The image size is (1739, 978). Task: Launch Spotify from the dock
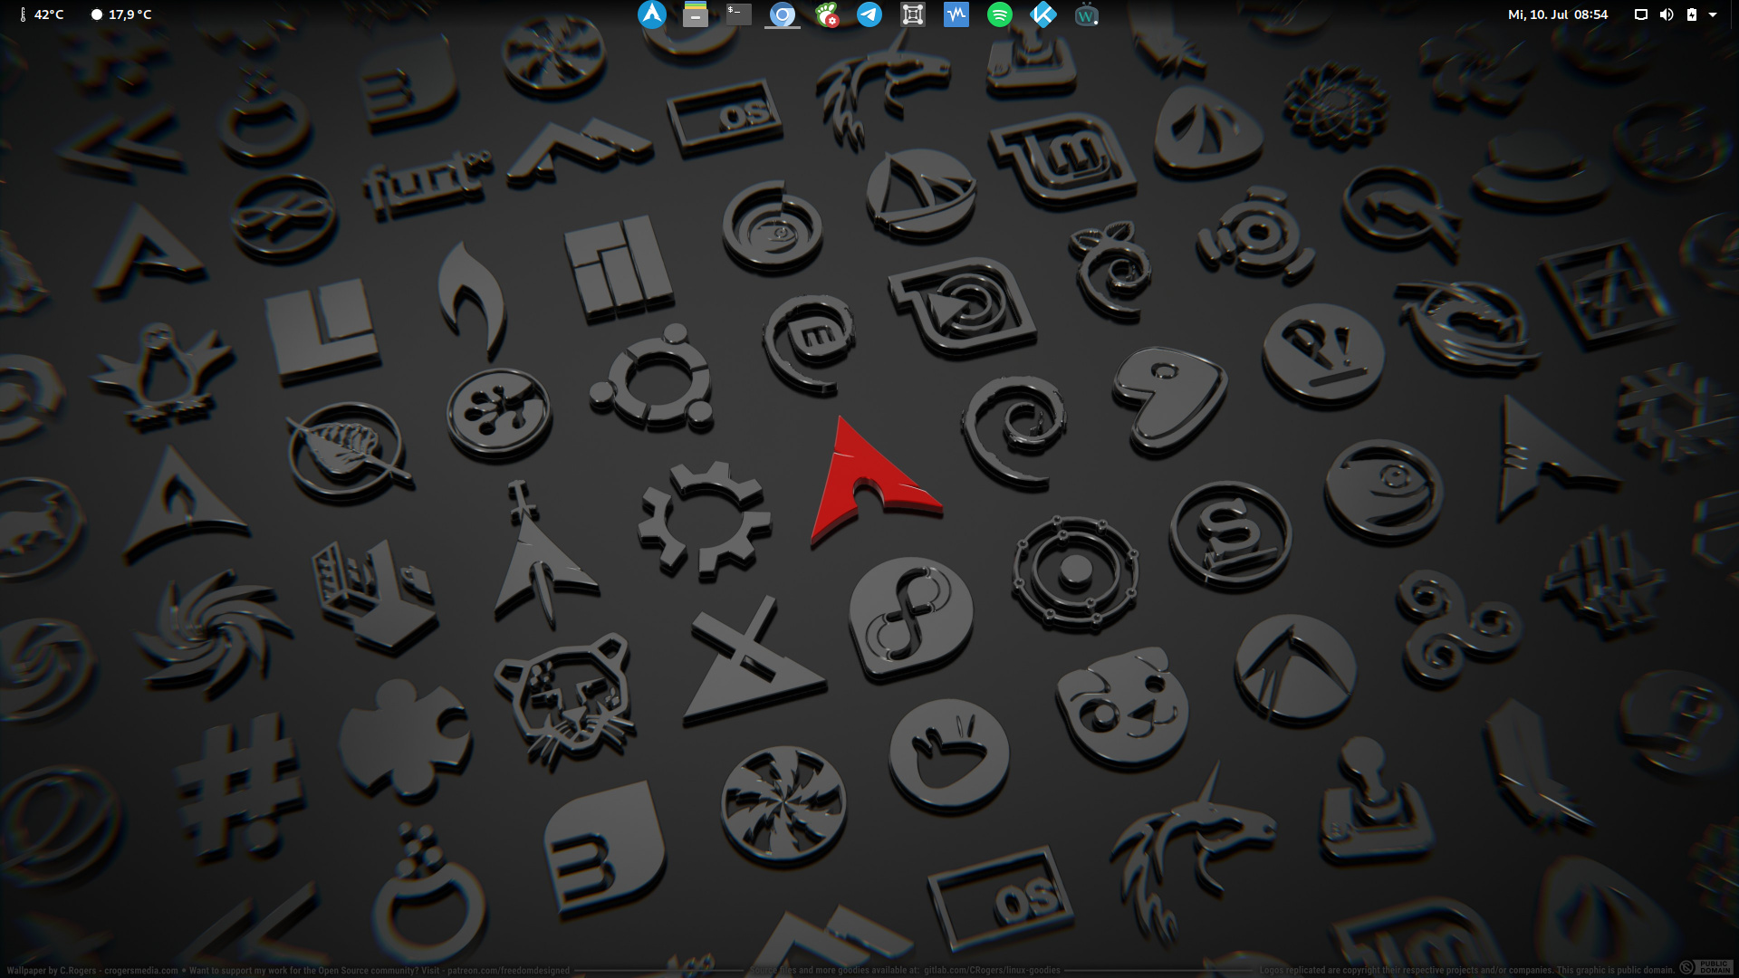coord(999,14)
